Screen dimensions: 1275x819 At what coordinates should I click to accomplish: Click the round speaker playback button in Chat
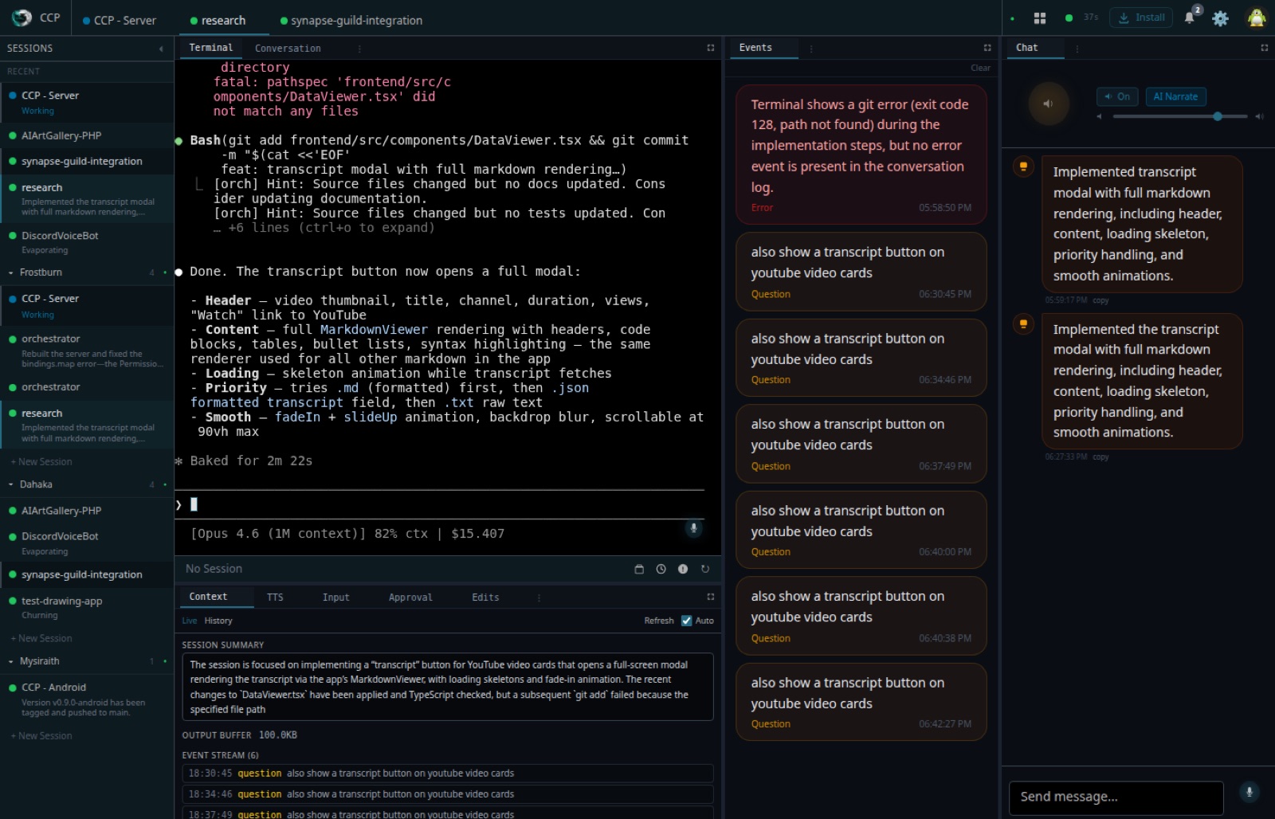[x=1048, y=104]
